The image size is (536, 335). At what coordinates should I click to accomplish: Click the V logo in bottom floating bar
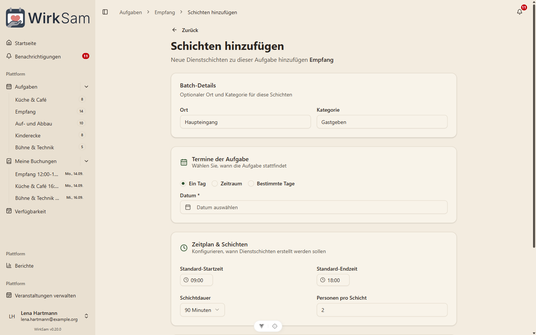[262, 326]
